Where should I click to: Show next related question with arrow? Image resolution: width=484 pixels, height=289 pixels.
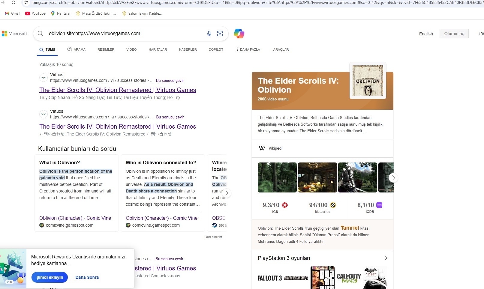pyautogui.click(x=227, y=193)
